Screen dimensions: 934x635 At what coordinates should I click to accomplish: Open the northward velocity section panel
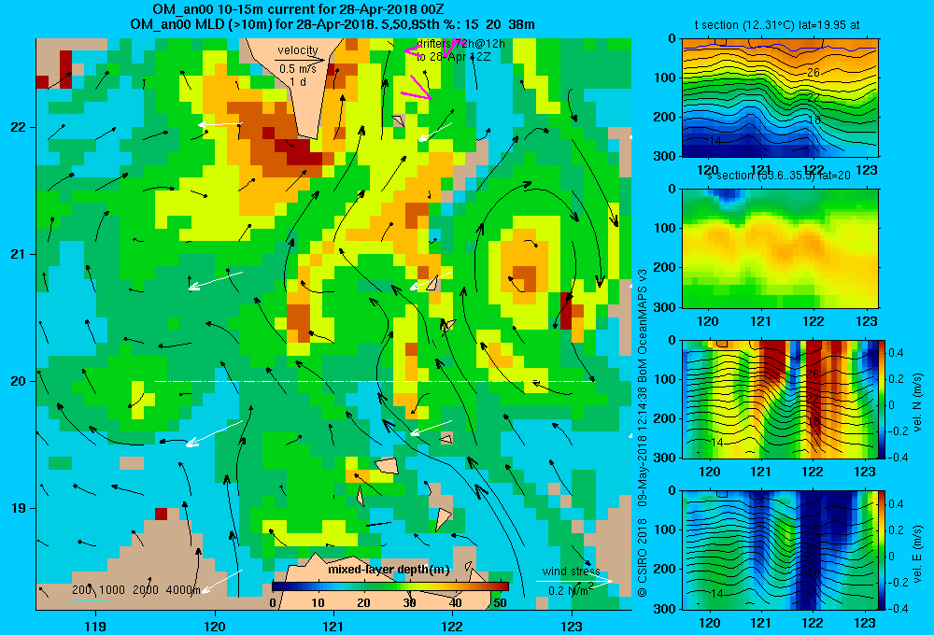coord(780,399)
